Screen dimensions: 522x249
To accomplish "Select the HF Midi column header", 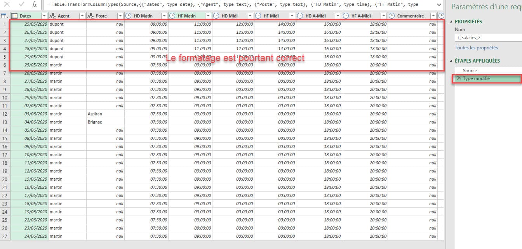I will 271,16.
